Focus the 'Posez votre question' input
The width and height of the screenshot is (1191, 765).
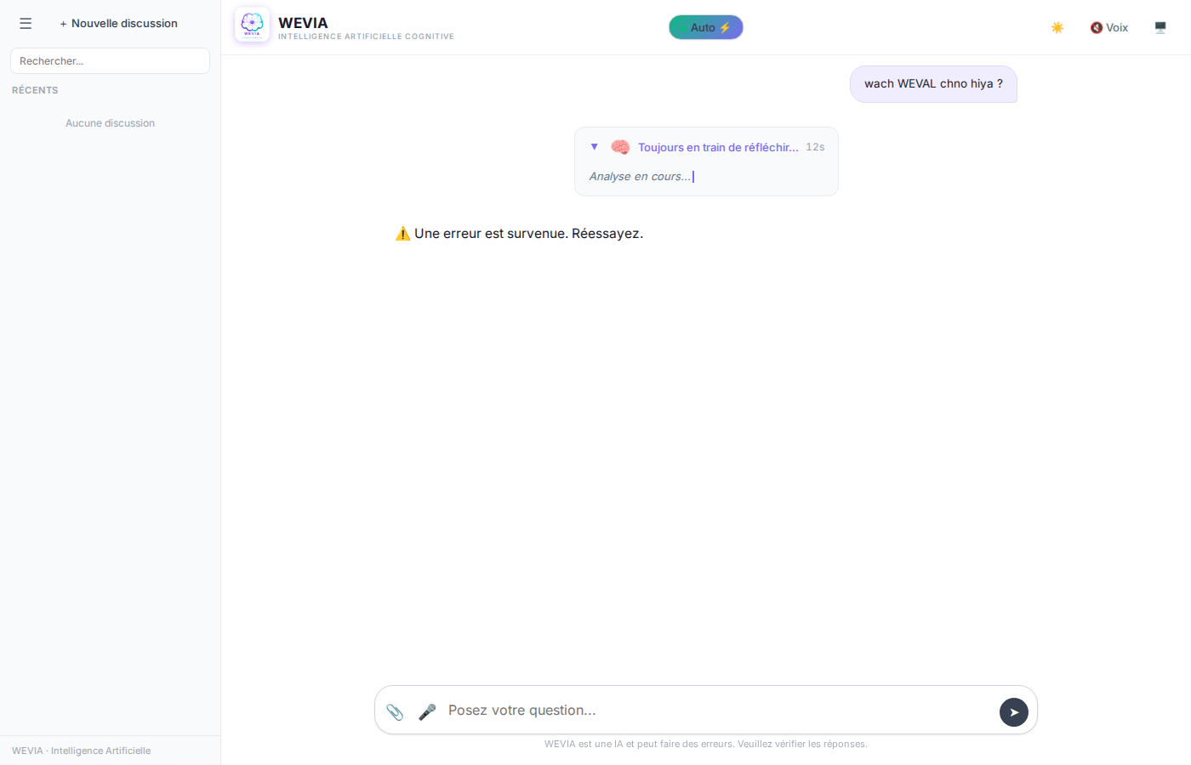coord(715,711)
